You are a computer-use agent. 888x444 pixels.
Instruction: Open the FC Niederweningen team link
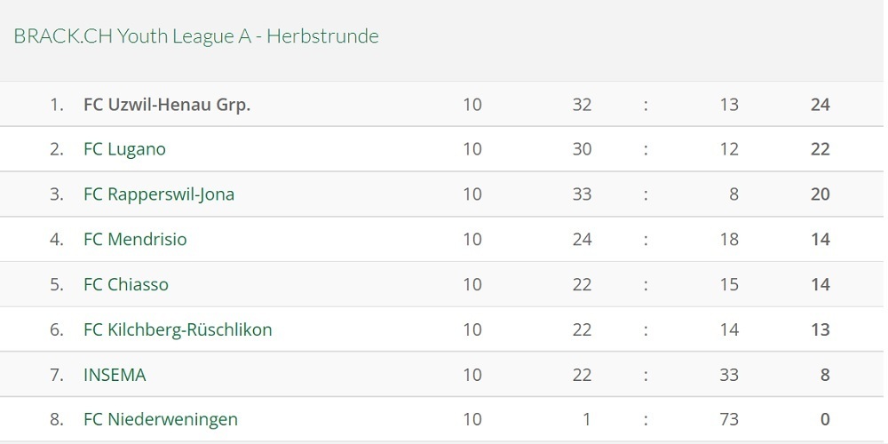point(161,420)
